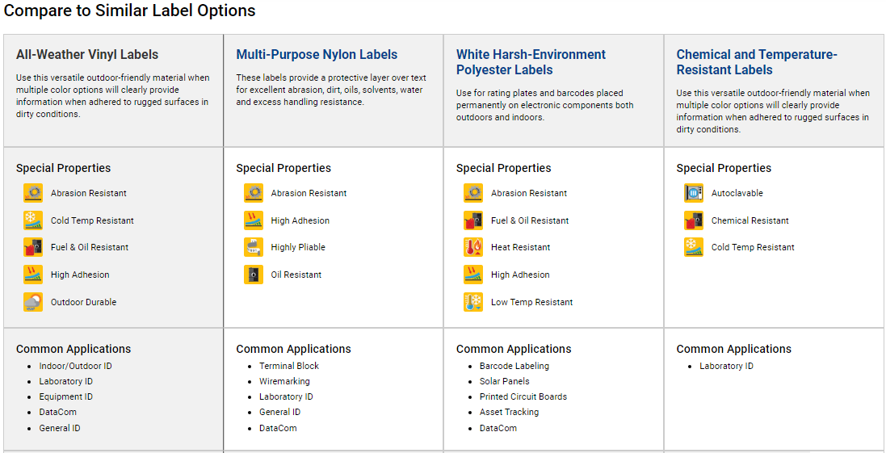
Task: Click Printed Circuit Boards list item
Action: click(x=523, y=396)
